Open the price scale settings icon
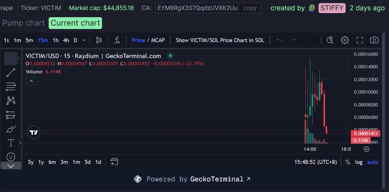The image size is (389, 192). click(x=366, y=149)
